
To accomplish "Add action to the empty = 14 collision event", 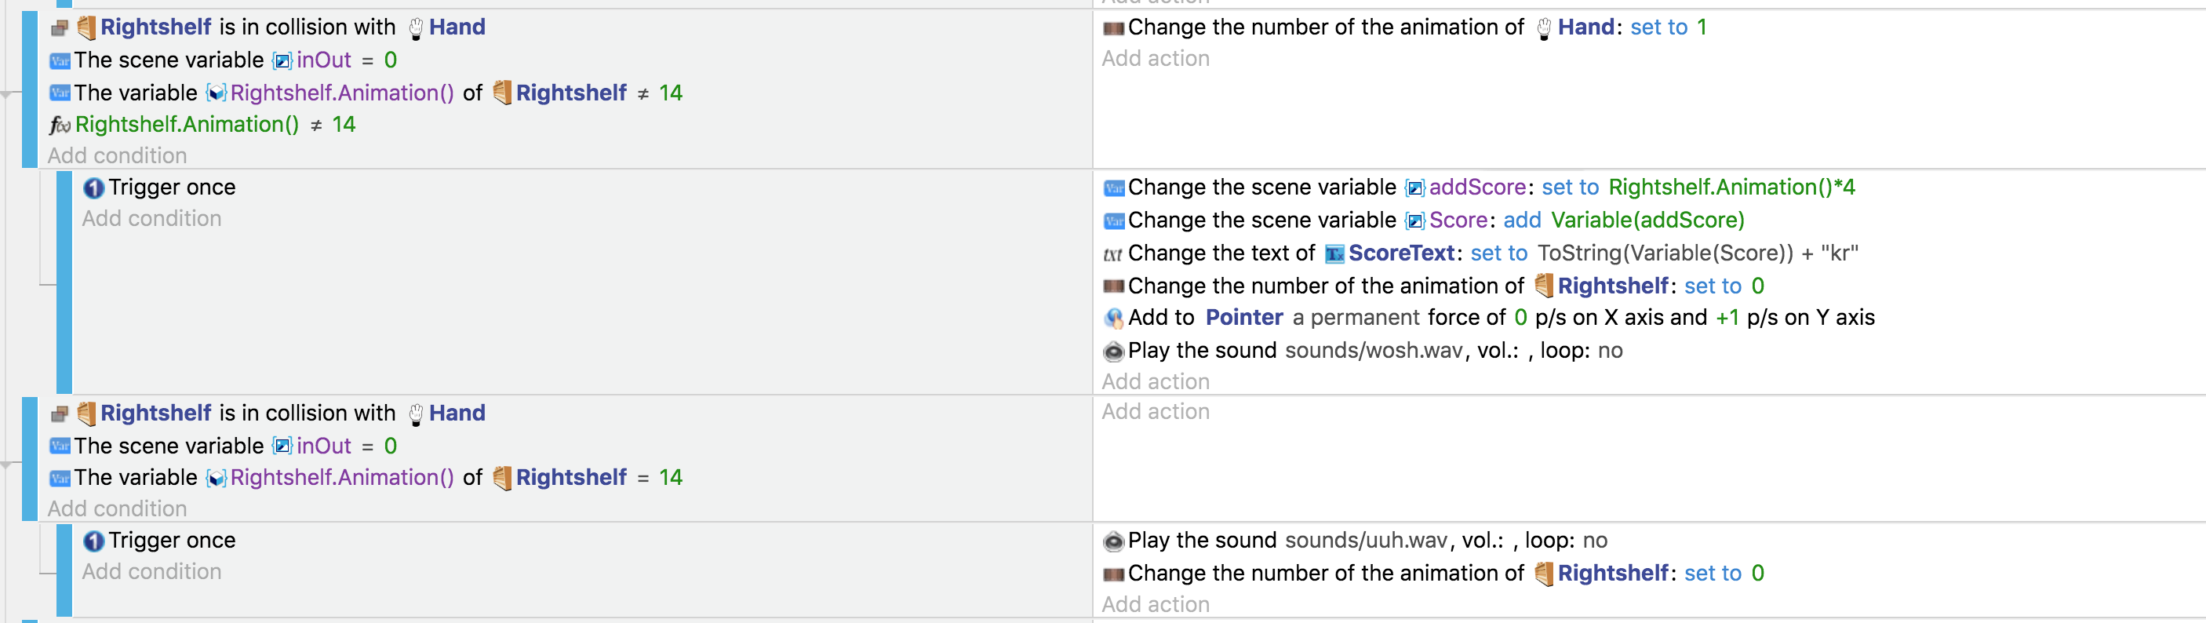I will click(x=1156, y=412).
